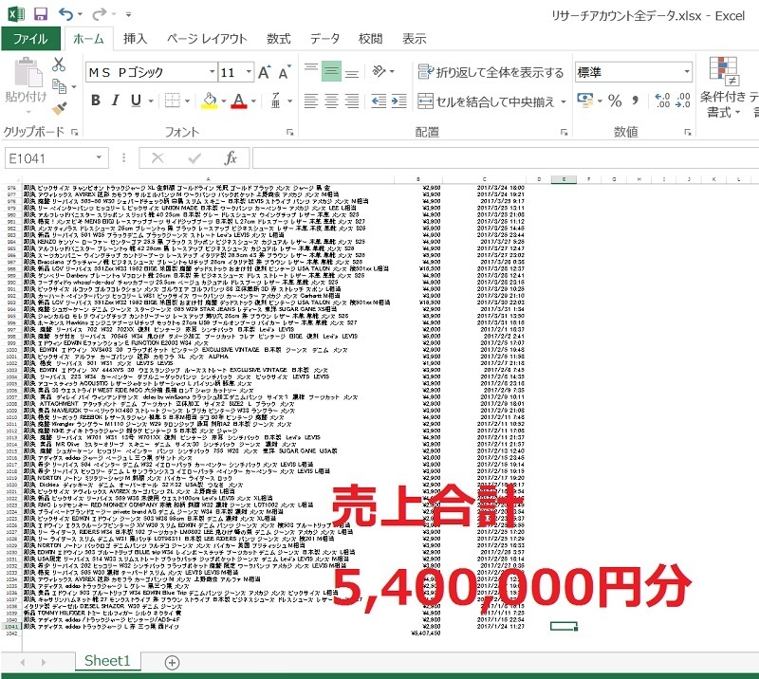The height and width of the screenshot is (679, 759).
Task: Click the accounting currency format icon
Action: (585, 101)
